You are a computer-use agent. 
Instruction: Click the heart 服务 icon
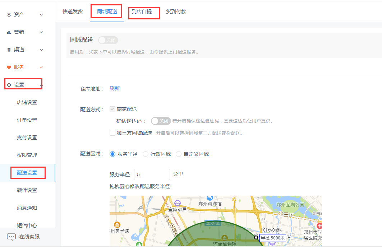tap(9, 67)
